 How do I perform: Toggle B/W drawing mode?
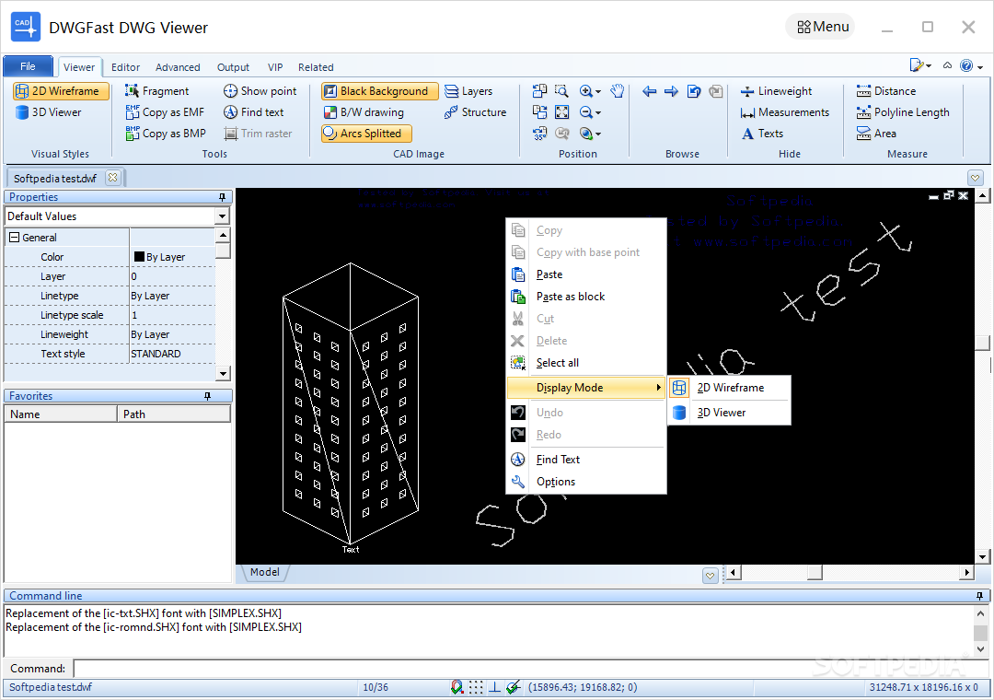[364, 112]
